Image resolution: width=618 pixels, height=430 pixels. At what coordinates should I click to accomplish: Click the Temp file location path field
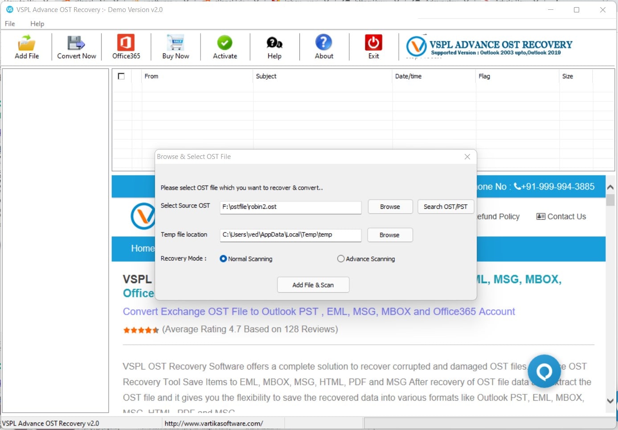[x=291, y=235]
